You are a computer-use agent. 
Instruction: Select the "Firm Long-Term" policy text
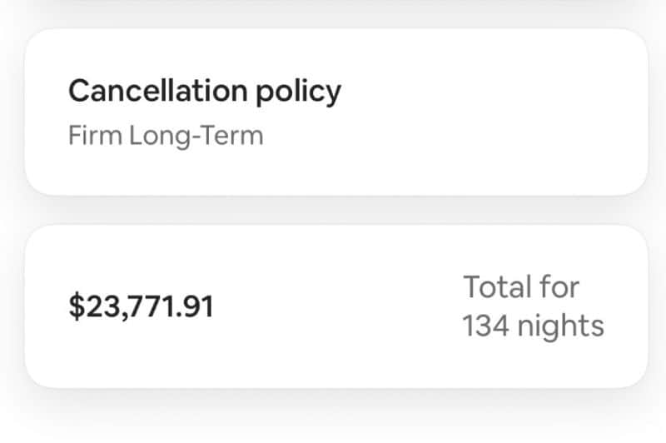(165, 135)
